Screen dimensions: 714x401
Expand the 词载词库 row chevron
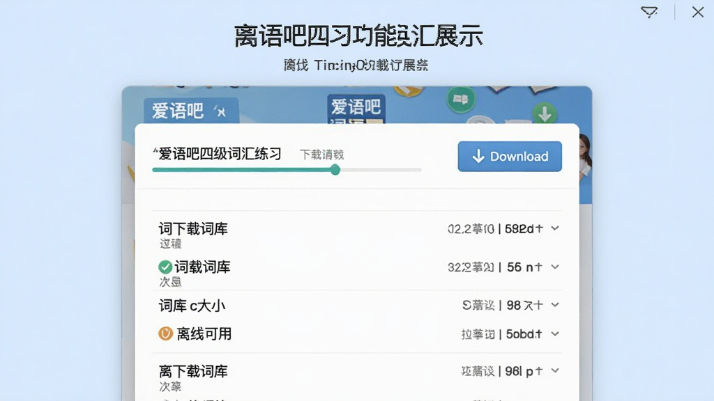(554, 267)
